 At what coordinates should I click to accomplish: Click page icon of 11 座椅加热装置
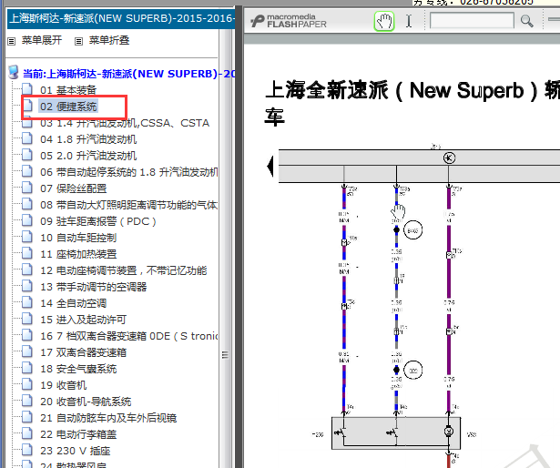[x=27, y=253]
